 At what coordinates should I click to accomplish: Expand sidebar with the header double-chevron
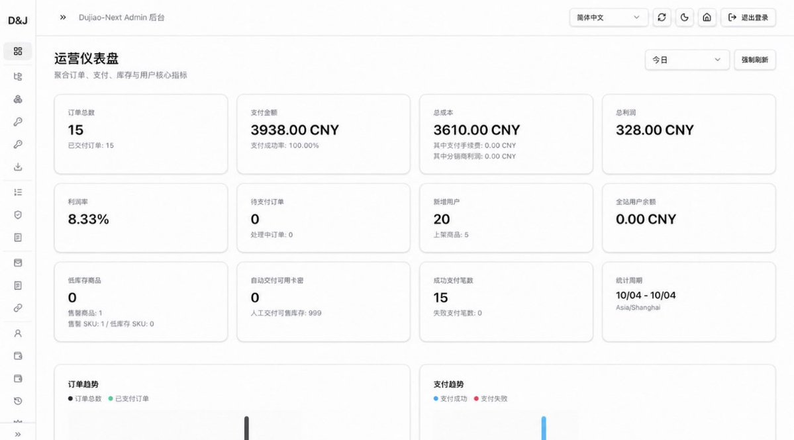[x=63, y=17]
